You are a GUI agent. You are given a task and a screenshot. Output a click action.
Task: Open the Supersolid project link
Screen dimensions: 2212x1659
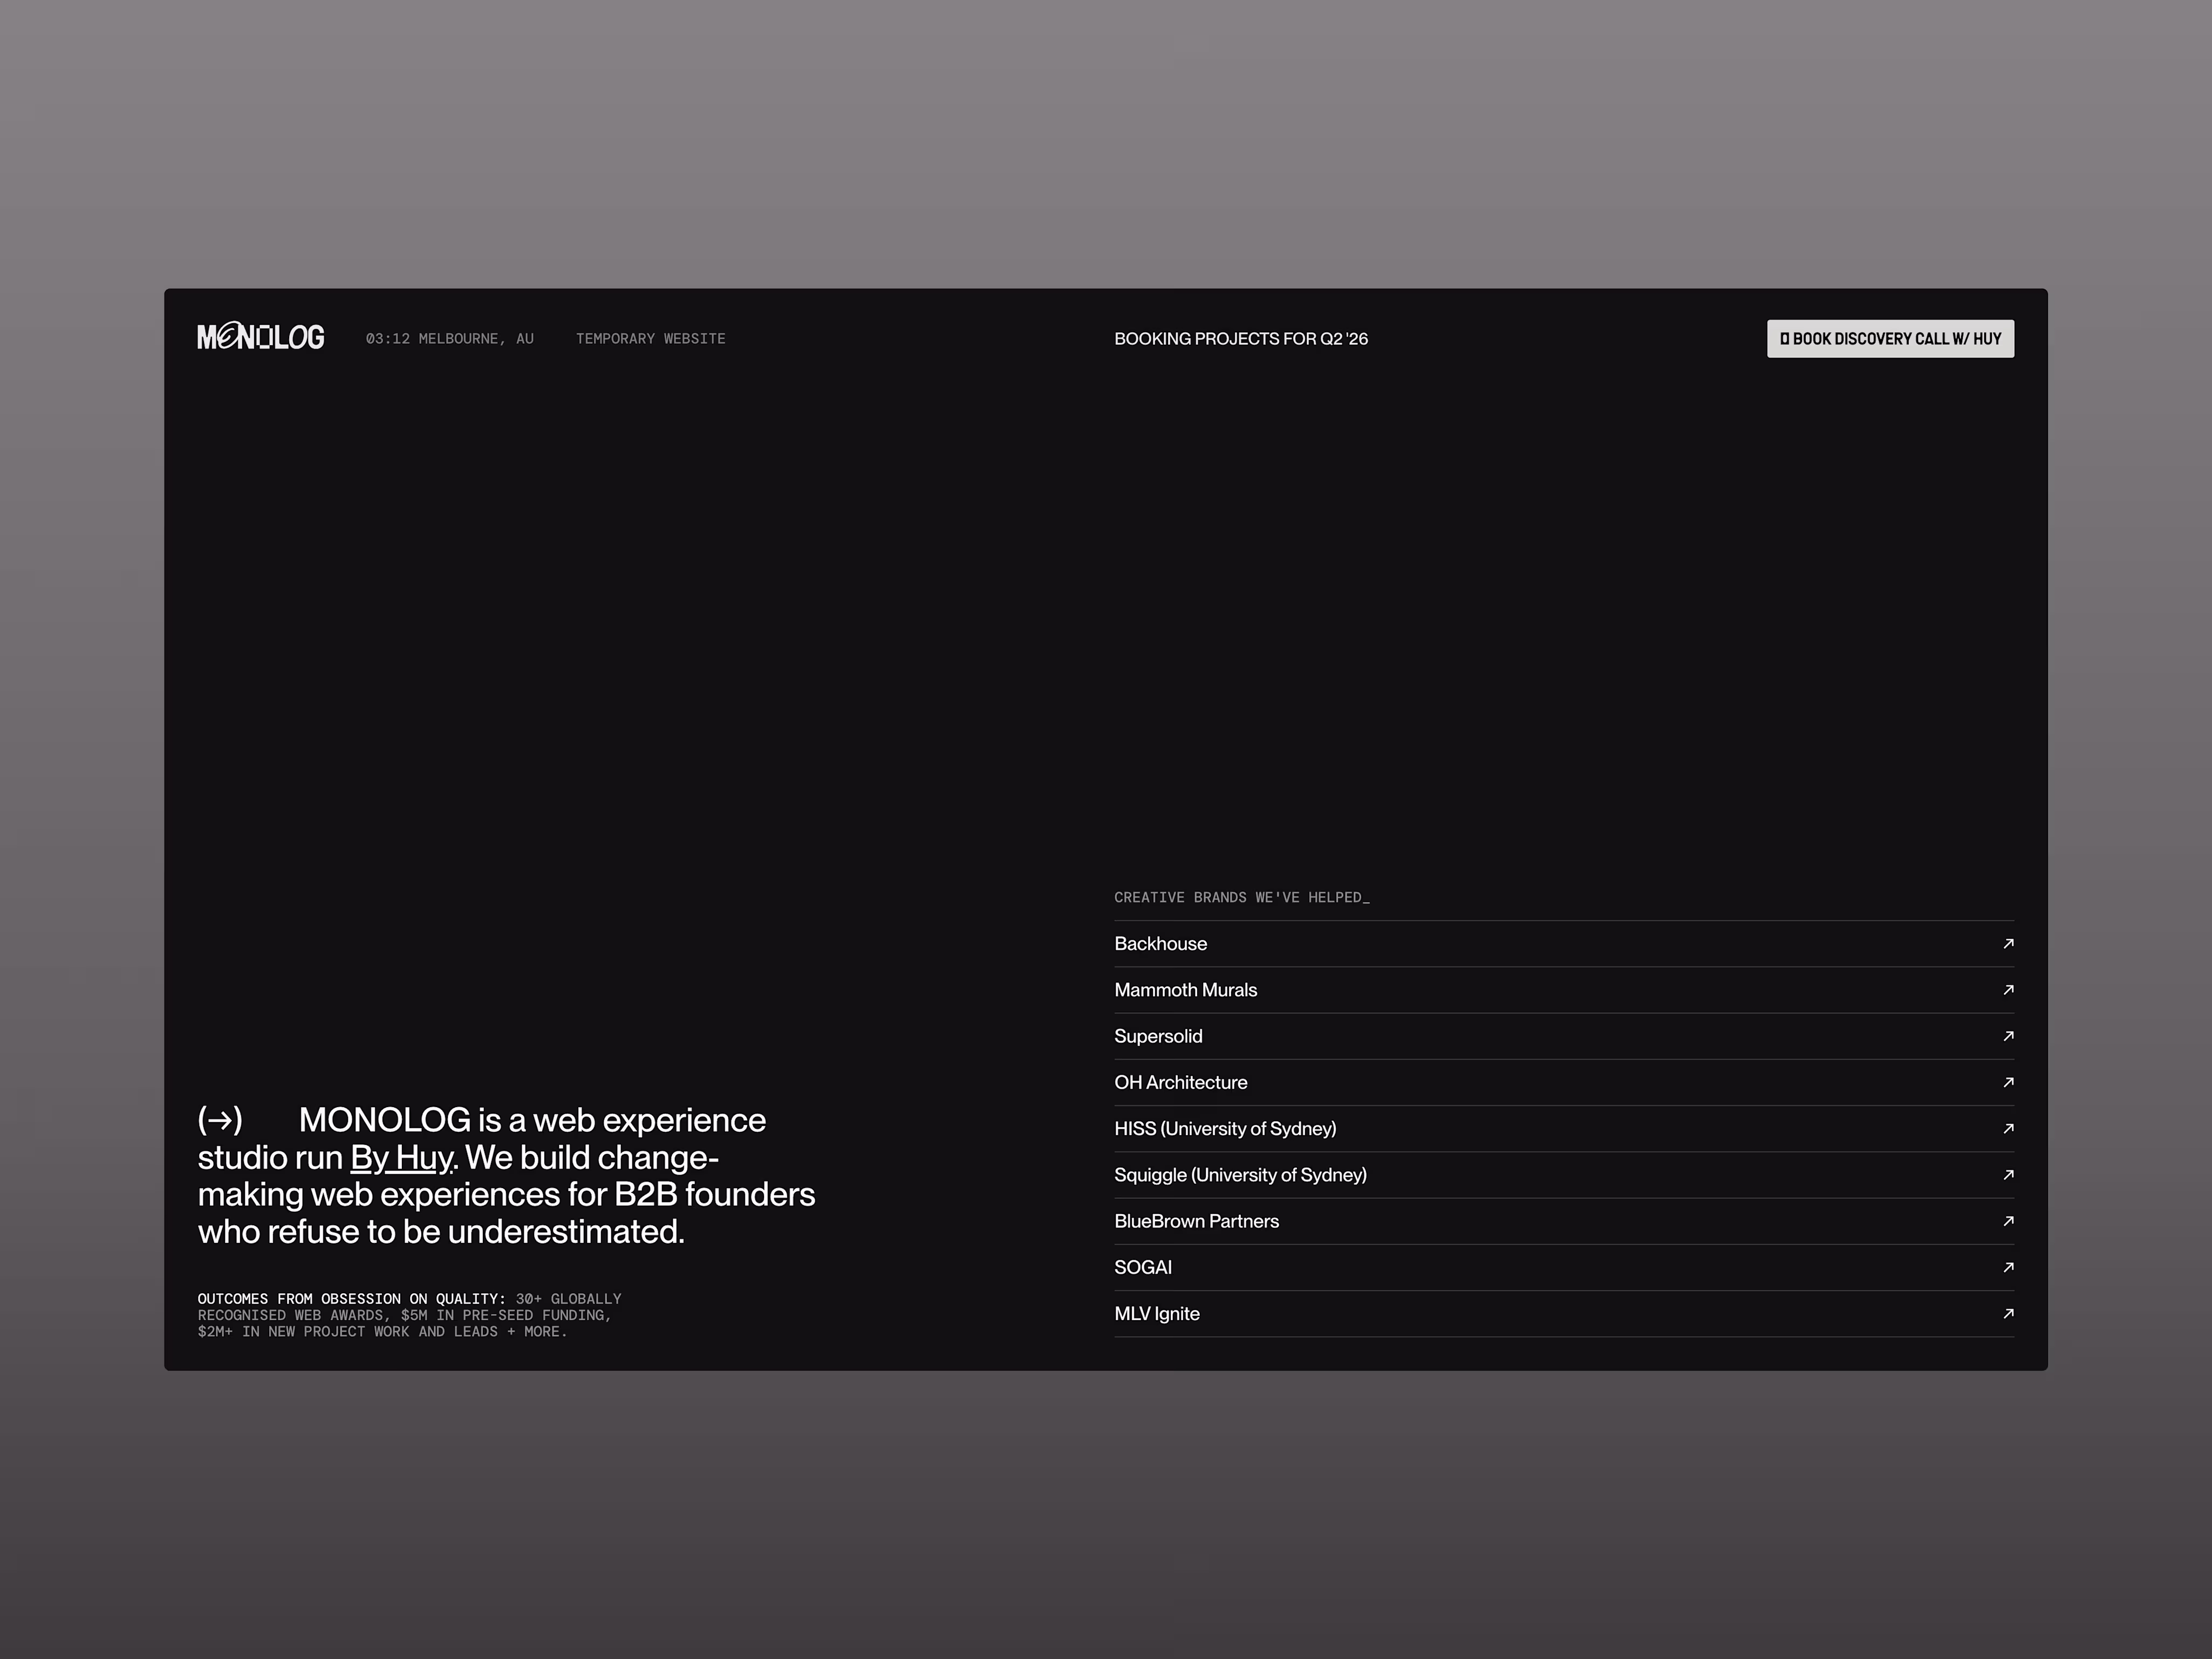(1158, 1037)
